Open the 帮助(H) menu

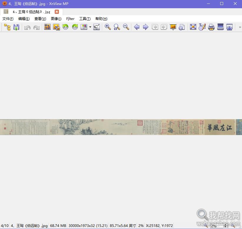[x=101, y=19]
